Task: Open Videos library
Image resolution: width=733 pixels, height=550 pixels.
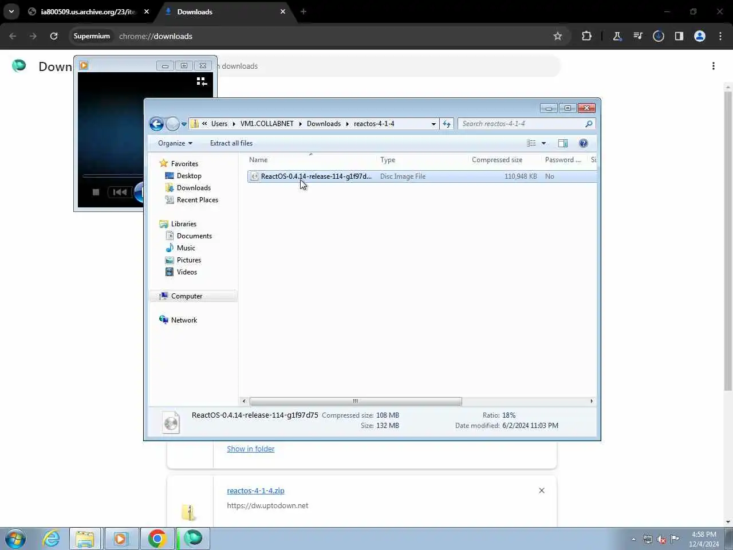Action: coord(187,272)
